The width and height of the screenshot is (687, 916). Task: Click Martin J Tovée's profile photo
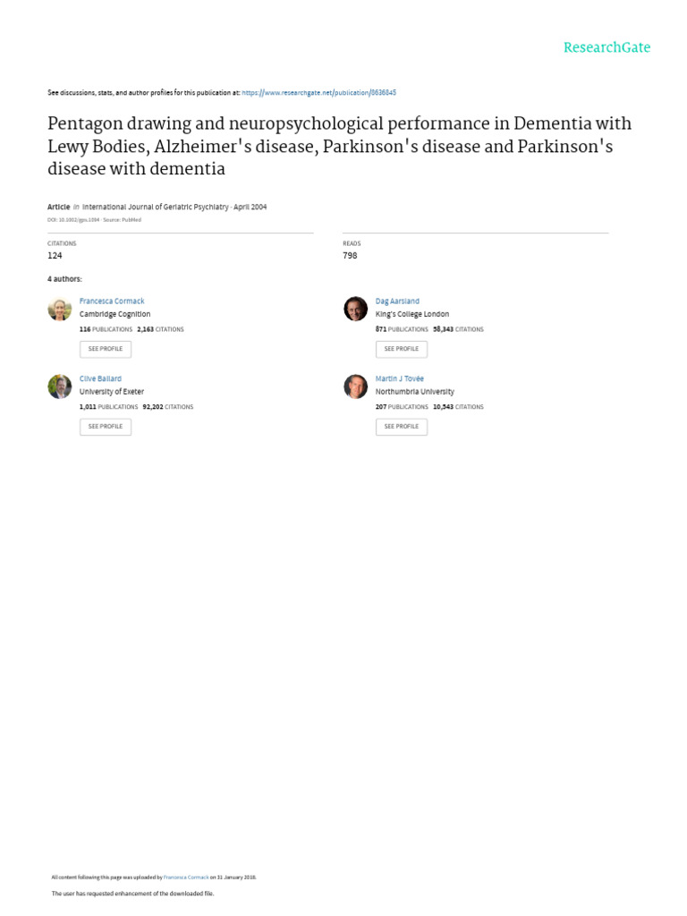point(355,386)
